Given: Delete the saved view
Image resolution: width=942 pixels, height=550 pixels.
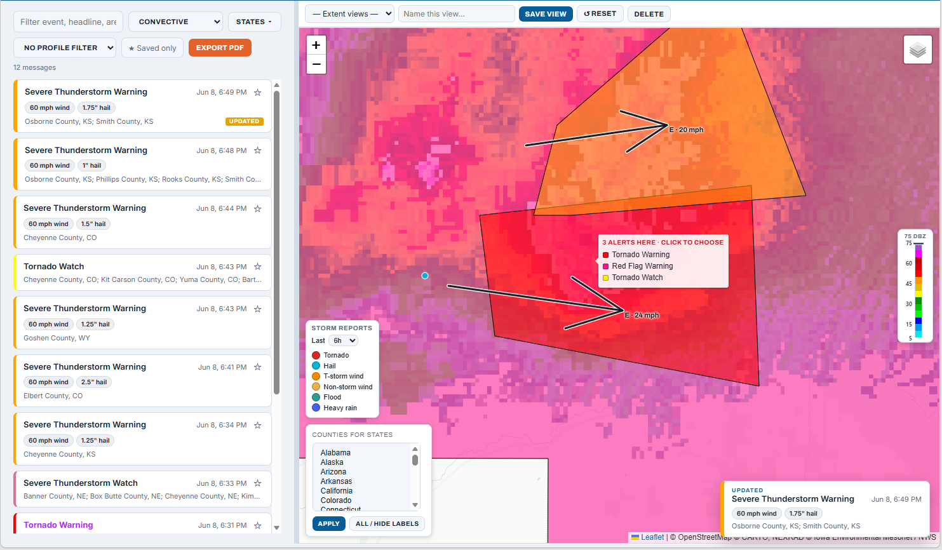Looking at the screenshot, I should click(x=649, y=13).
